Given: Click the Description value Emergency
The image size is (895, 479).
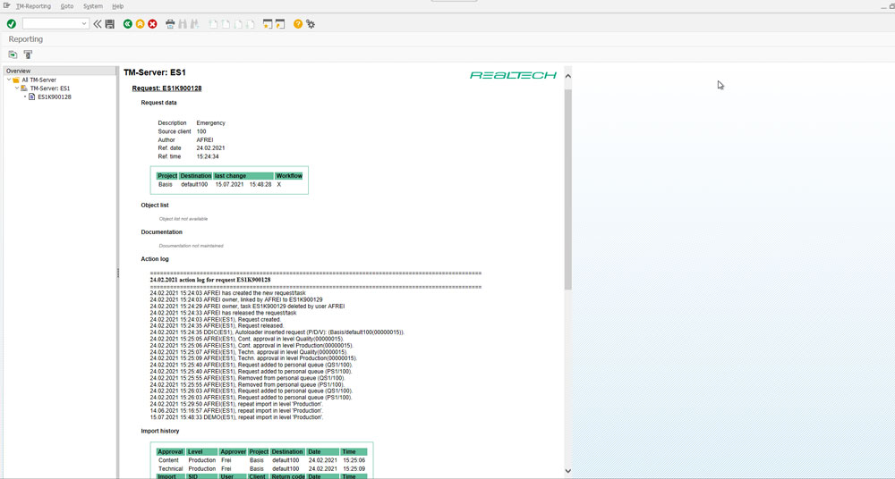Looking at the screenshot, I should pos(210,122).
